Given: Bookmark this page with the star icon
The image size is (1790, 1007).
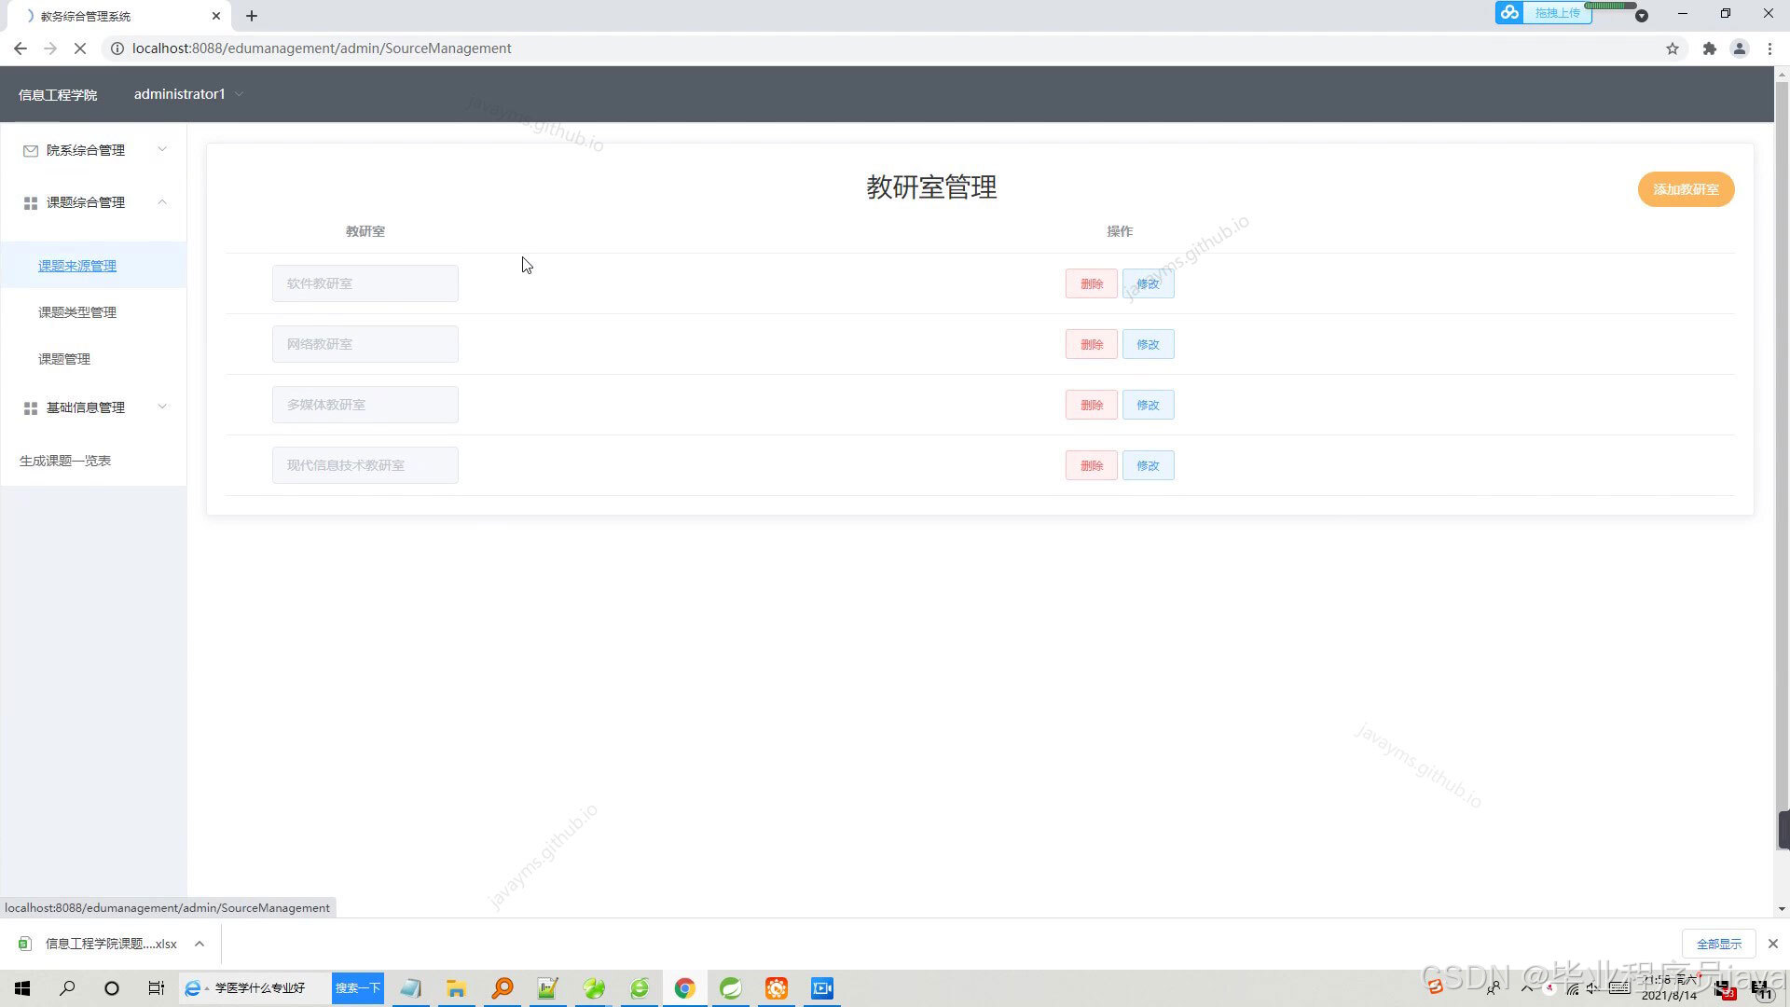Looking at the screenshot, I should (1673, 48).
